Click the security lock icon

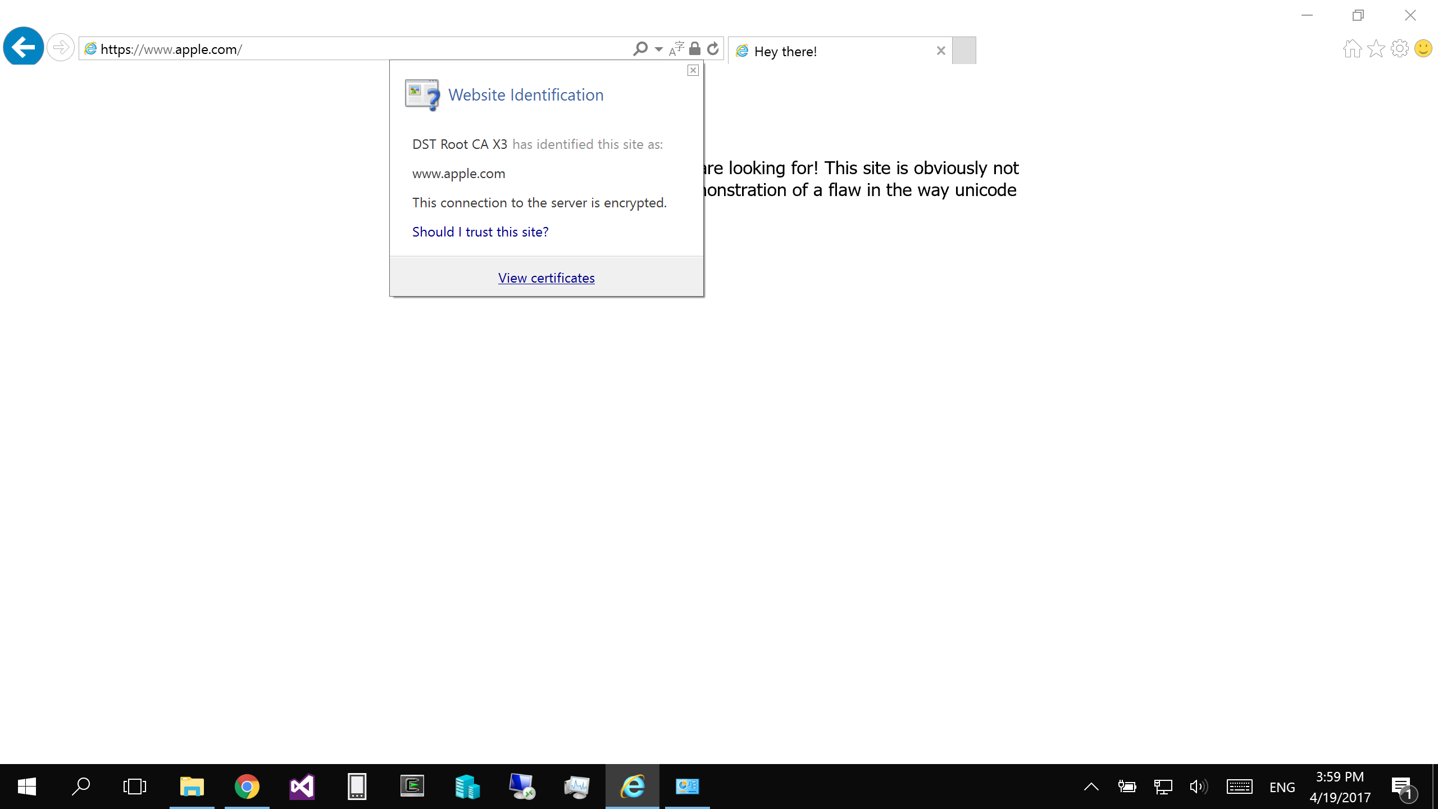[695, 49]
